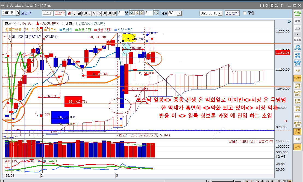Viewport: 303px width, 182px height.
Task: Click the help question mark icon
Action: click(281, 5)
